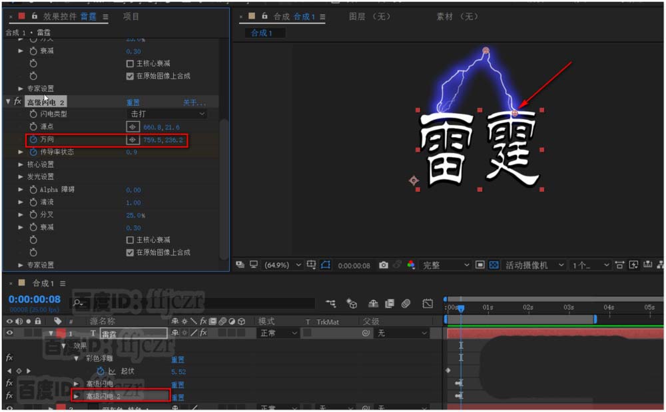Click the draft 3D icon in timeline
The width and height of the screenshot is (666, 412).
point(351,304)
